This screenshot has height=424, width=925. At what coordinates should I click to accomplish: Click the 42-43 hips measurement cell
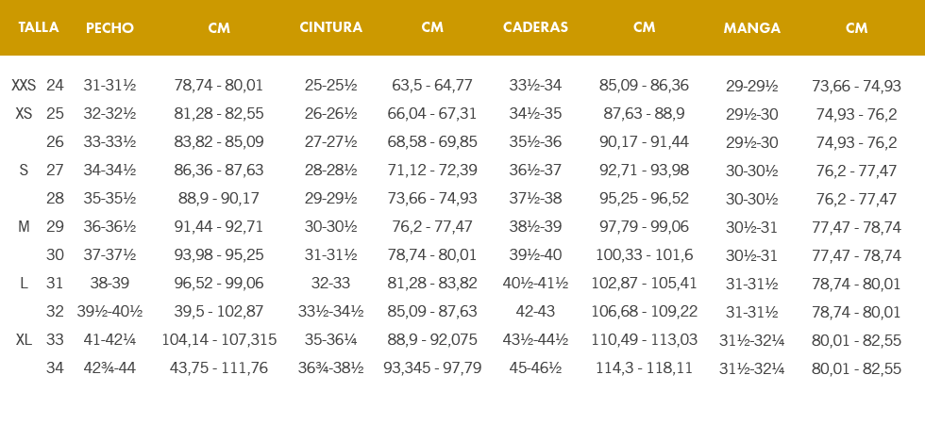click(535, 312)
